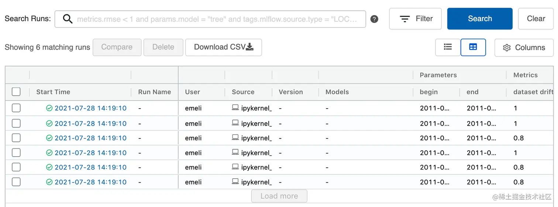This screenshot has height=207, width=558.
Task: Download runs as CSV
Action: click(x=223, y=47)
